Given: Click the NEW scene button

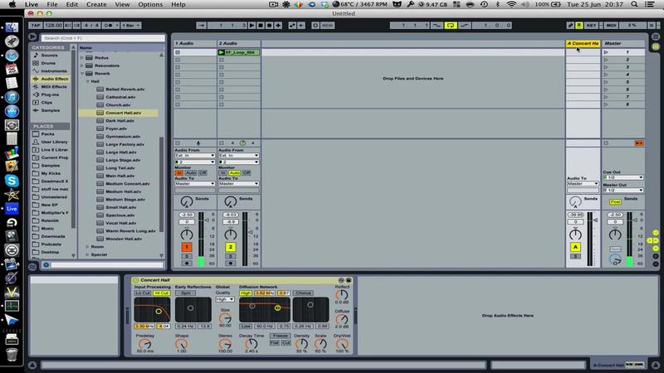Looking at the screenshot, I should [x=327, y=26].
